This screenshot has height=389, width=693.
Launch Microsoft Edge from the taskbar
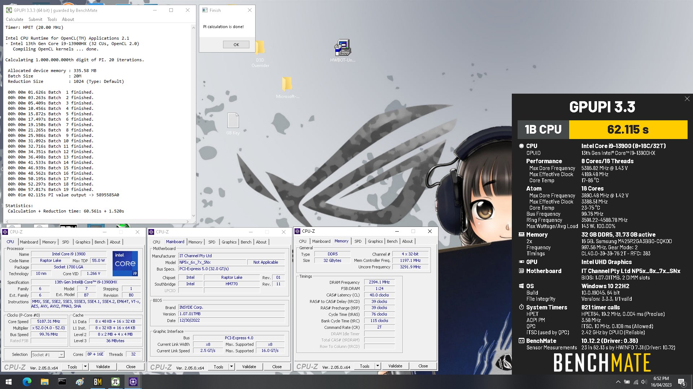27,382
